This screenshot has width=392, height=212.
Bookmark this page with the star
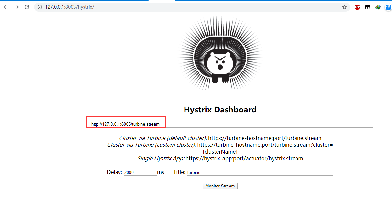(x=344, y=7)
